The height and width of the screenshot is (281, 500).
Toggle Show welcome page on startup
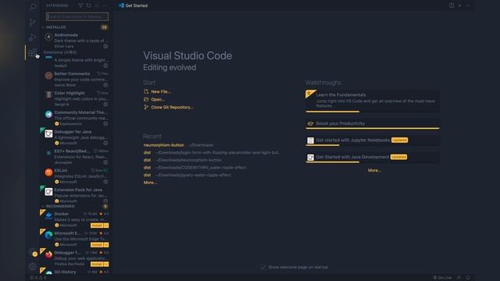[x=263, y=267]
